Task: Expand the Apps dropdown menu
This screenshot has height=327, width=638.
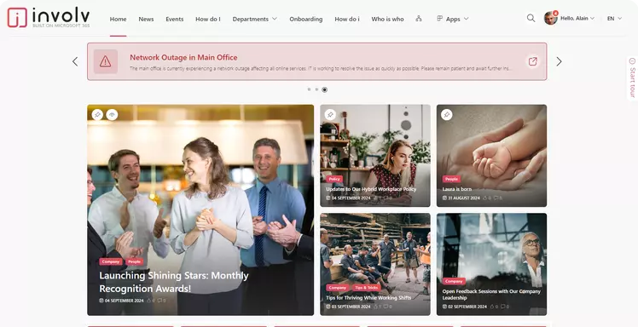Action: pyautogui.click(x=457, y=19)
